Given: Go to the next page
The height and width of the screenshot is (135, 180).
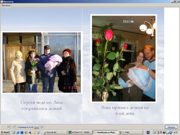Looking at the screenshot, I should coord(36,127).
